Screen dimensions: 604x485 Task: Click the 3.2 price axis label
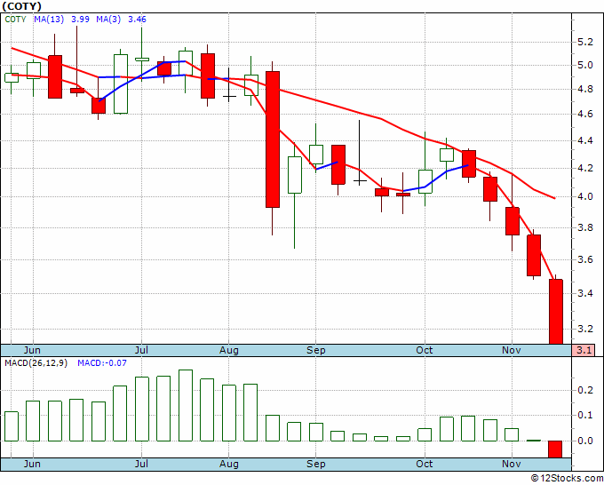coord(585,329)
